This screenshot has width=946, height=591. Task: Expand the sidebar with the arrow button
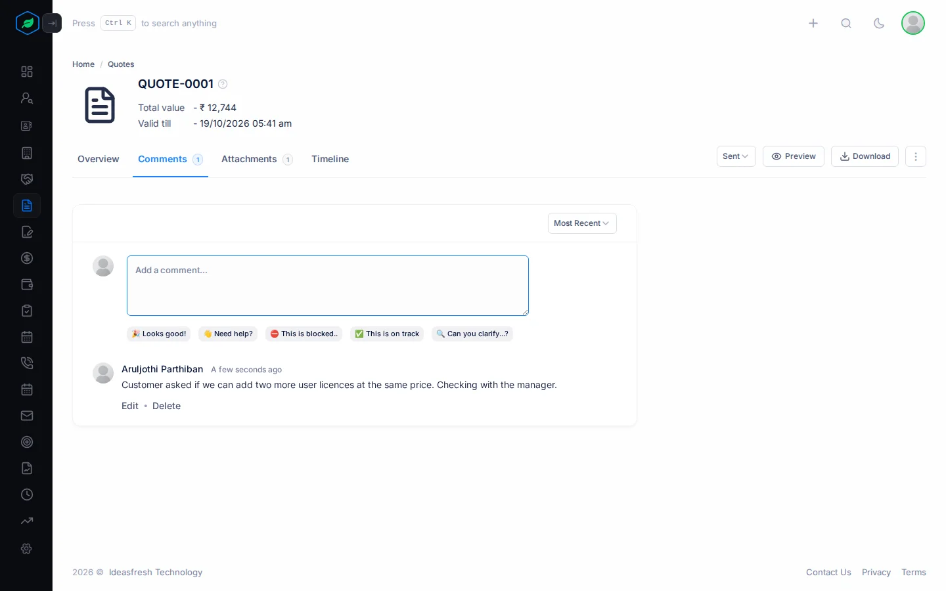click(52, 23)
